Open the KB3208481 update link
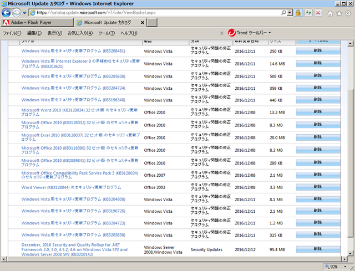Screen dimensions: 355x271 (x=73, y=51)
